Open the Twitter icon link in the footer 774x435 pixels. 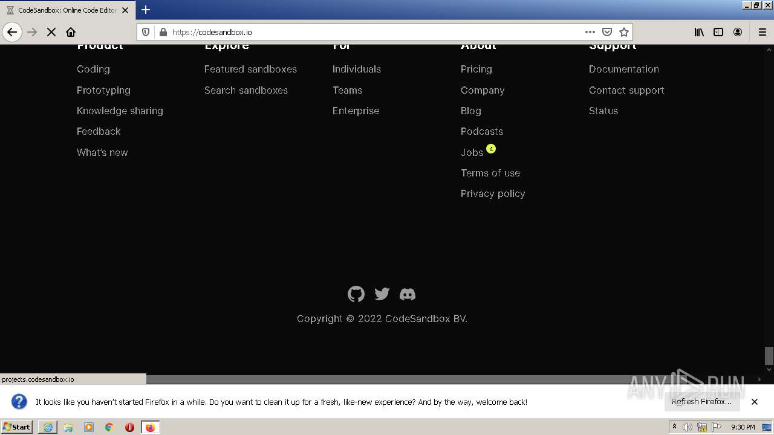[382, 294]
